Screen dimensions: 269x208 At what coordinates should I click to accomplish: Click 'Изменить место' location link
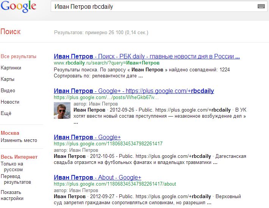(x=19, y=140)
